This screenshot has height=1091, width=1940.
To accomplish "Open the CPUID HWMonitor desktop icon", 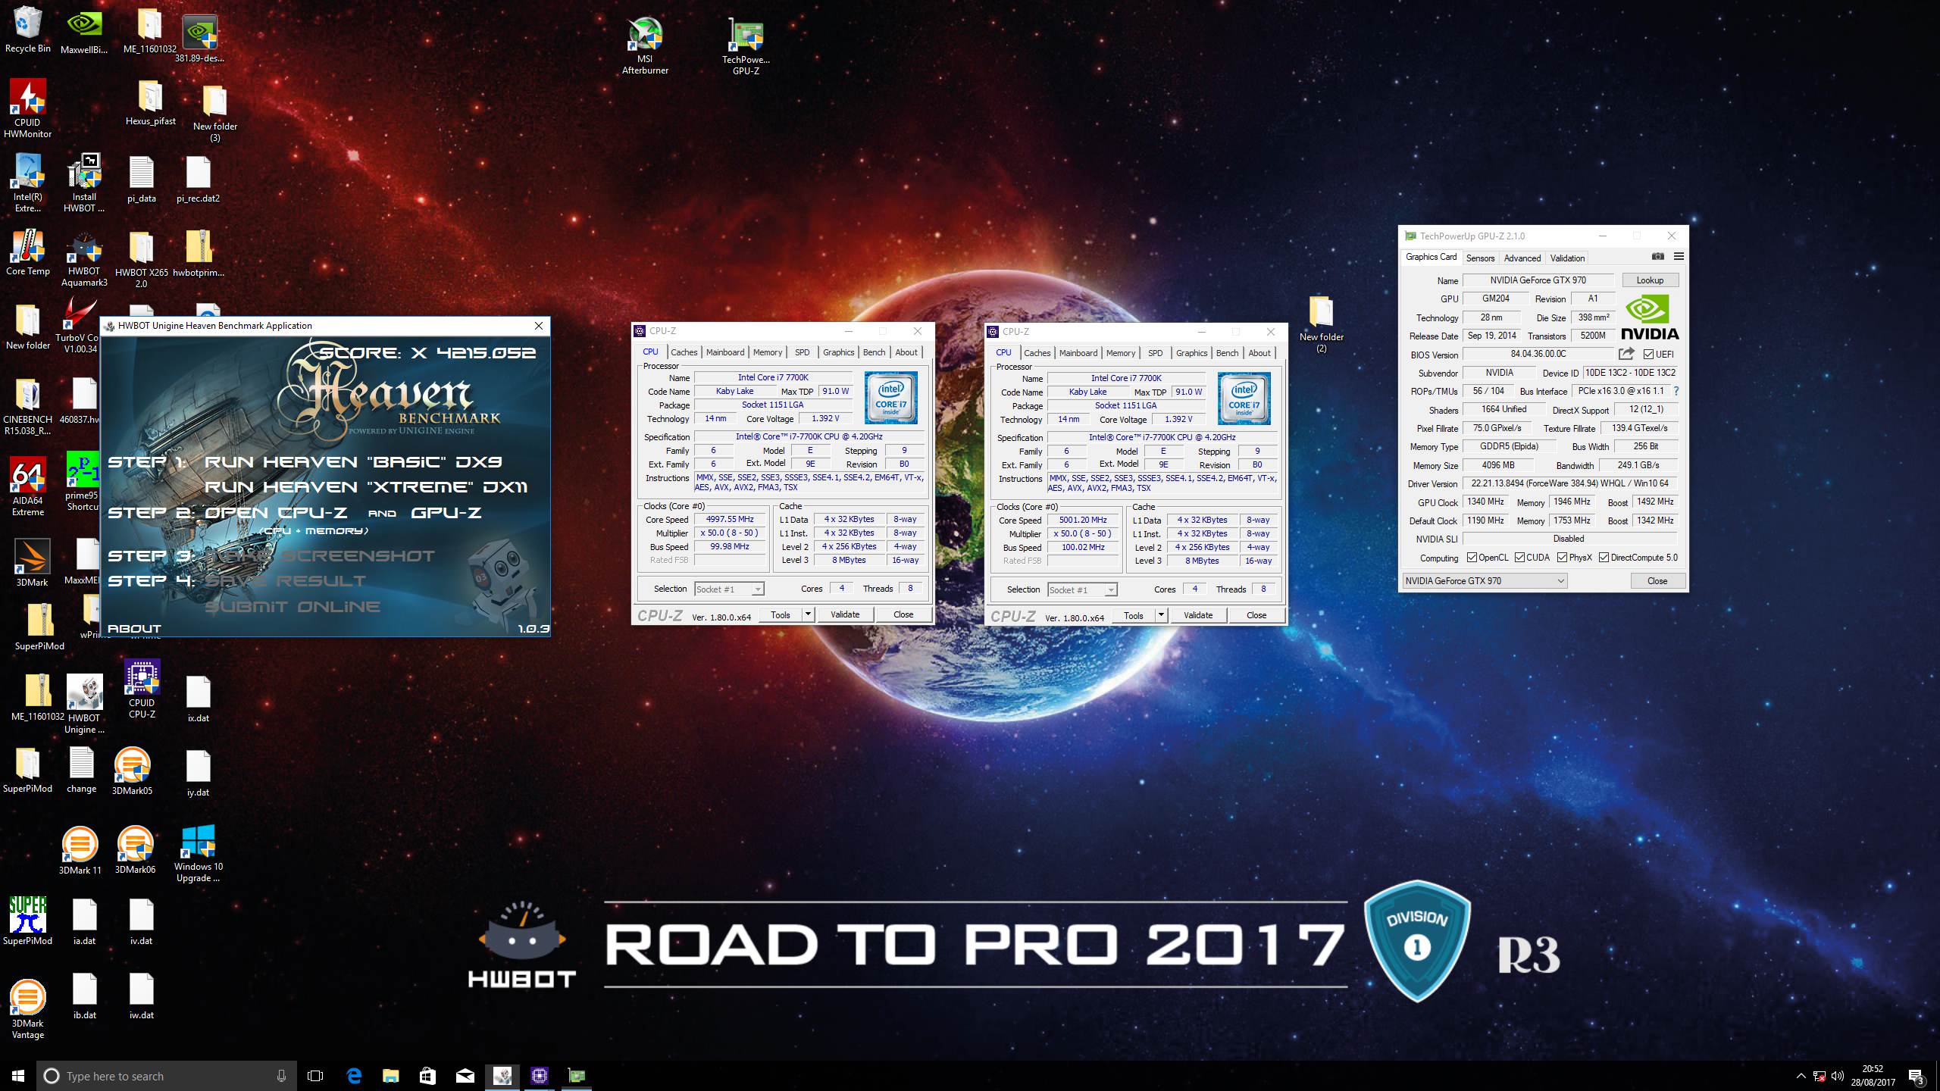I will [x=27, y=109].
